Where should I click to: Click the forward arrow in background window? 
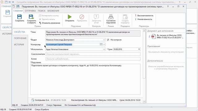pos(13,2)
